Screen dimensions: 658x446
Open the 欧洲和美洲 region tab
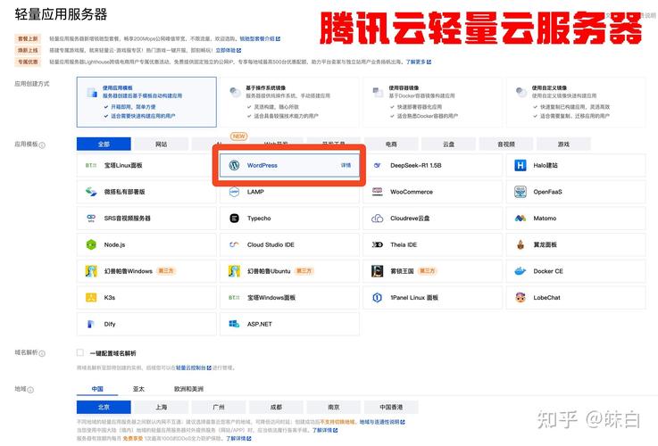[188, 389]
